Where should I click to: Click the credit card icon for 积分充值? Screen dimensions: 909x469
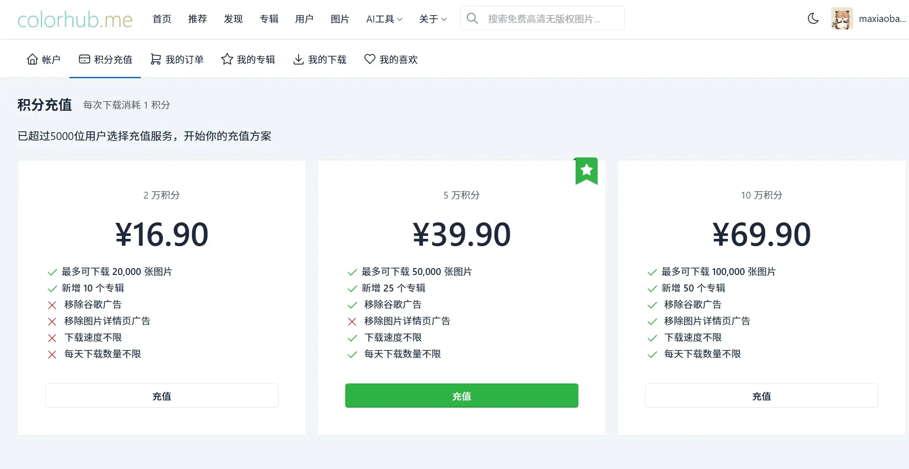click(85, 59)
